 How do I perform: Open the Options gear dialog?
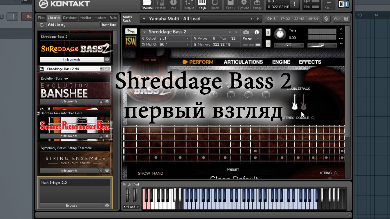click(x=244, y=5)
